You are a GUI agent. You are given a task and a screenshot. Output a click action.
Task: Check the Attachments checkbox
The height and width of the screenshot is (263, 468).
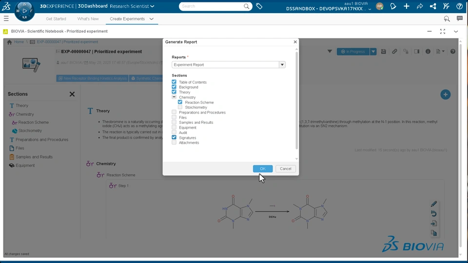(174, 143)
